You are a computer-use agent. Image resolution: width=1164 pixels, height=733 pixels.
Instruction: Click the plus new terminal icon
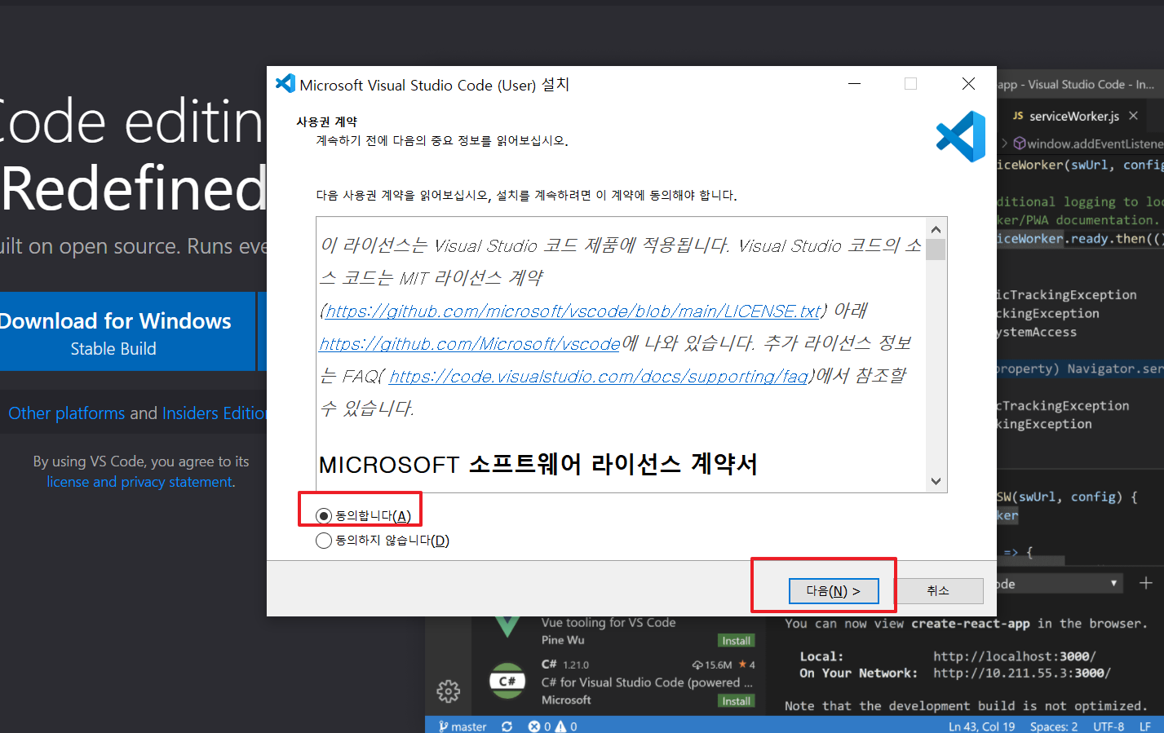click(1146, 583)
